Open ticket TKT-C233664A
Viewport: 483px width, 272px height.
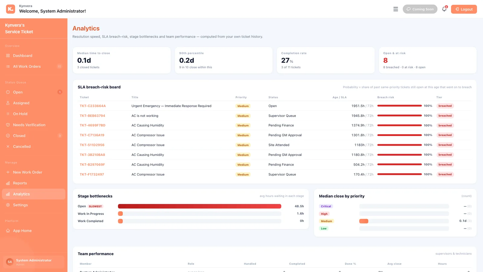point(93,106)
